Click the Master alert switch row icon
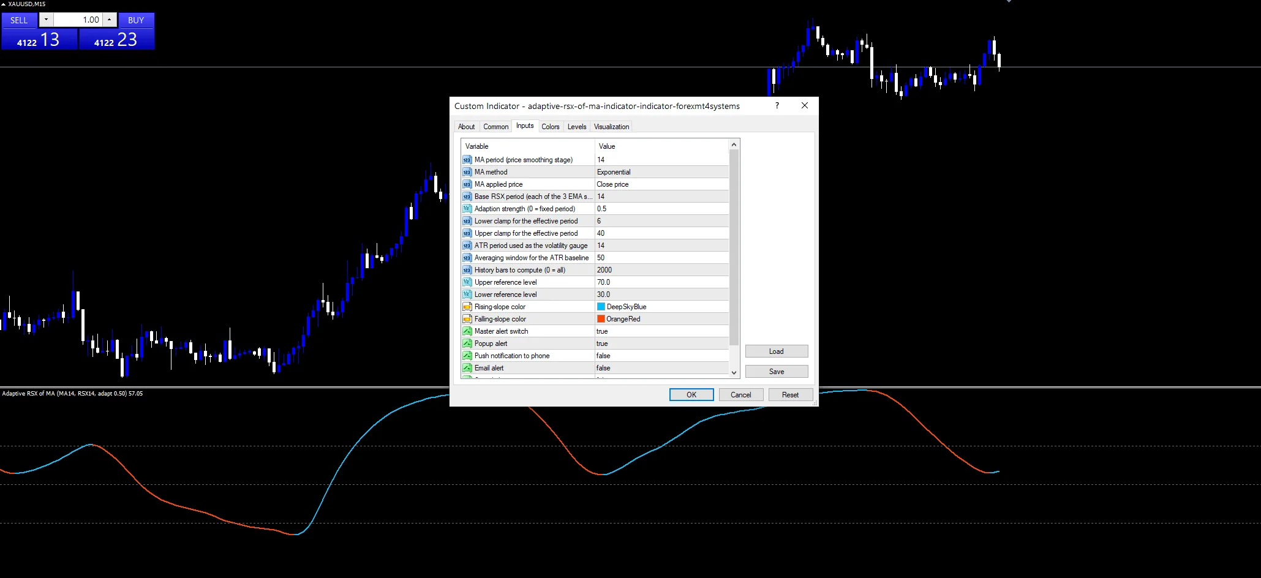Viewport: 1261px width, 578px height. [x=467, y=331]
